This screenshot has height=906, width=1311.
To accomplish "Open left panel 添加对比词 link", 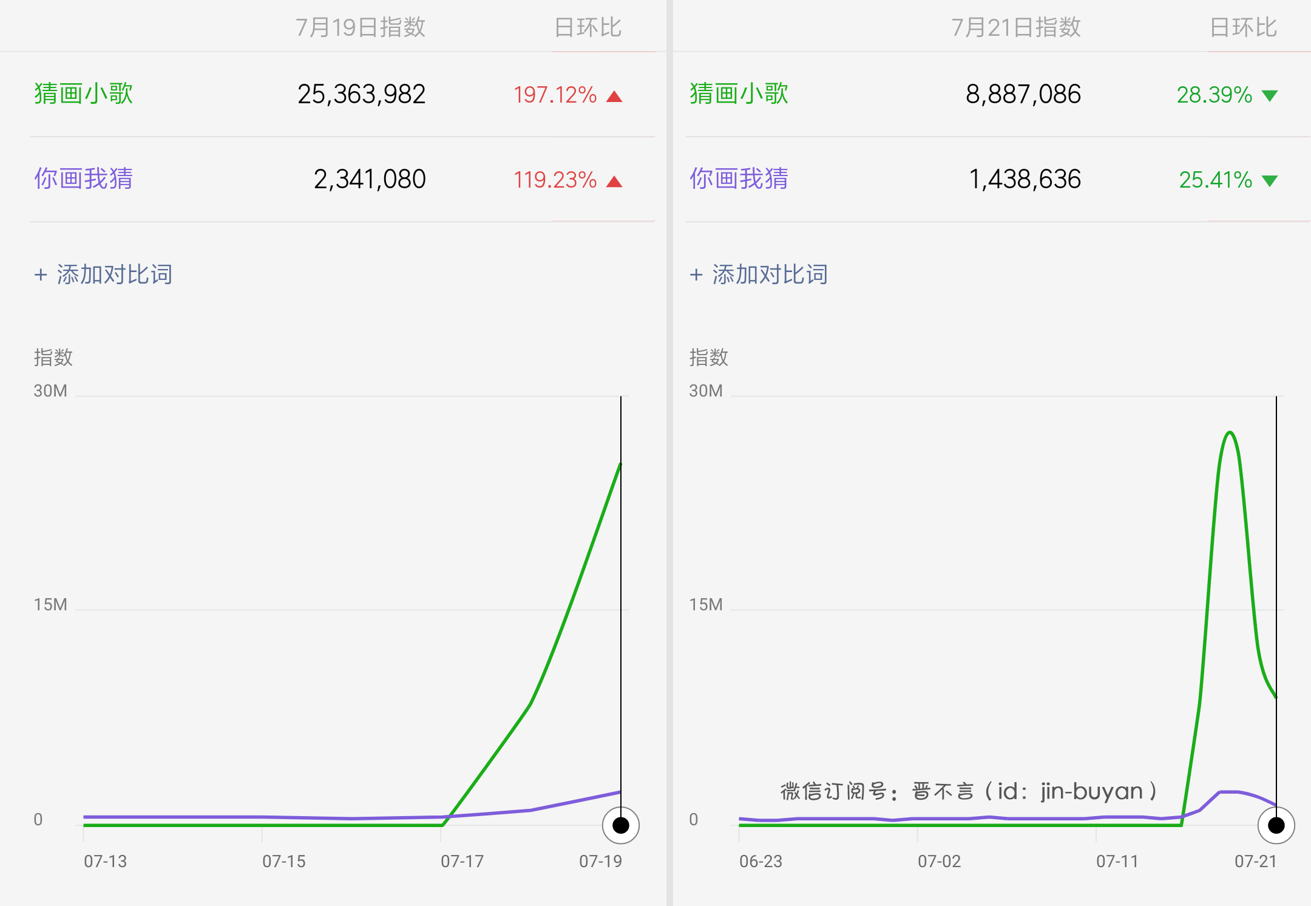I will [x=103, y=274].
